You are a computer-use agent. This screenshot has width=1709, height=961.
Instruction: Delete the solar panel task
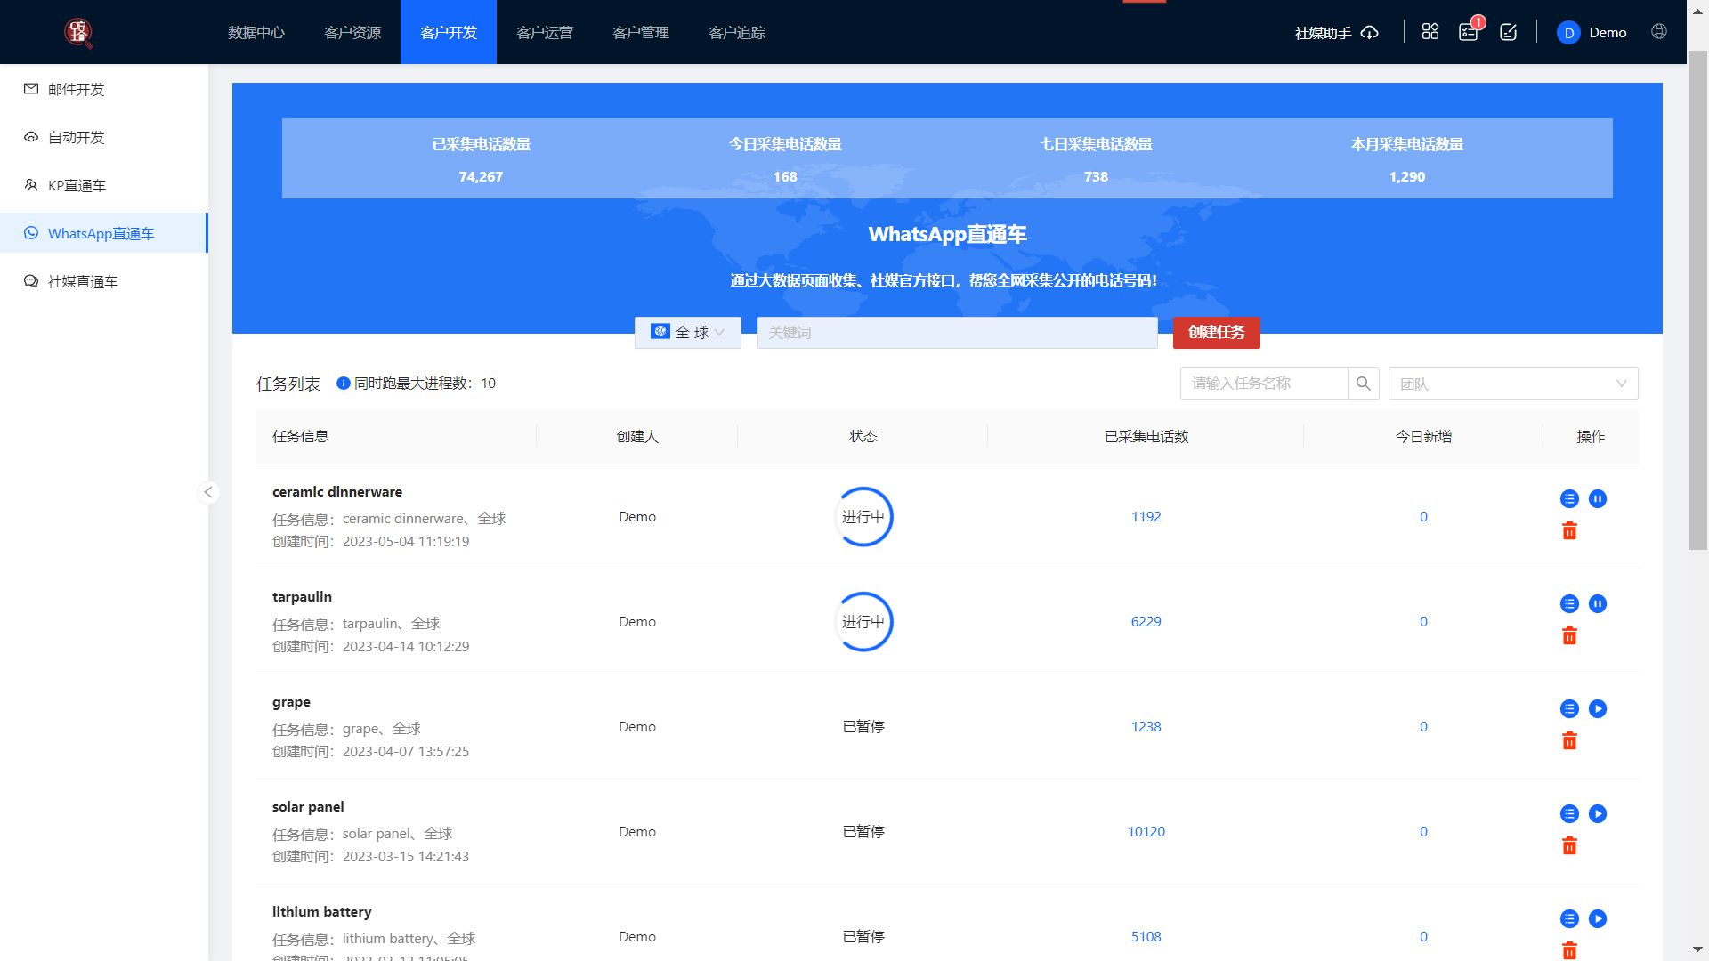click(x=1569, y=846)
